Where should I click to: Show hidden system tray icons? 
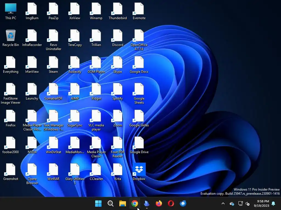click(223, 203)
